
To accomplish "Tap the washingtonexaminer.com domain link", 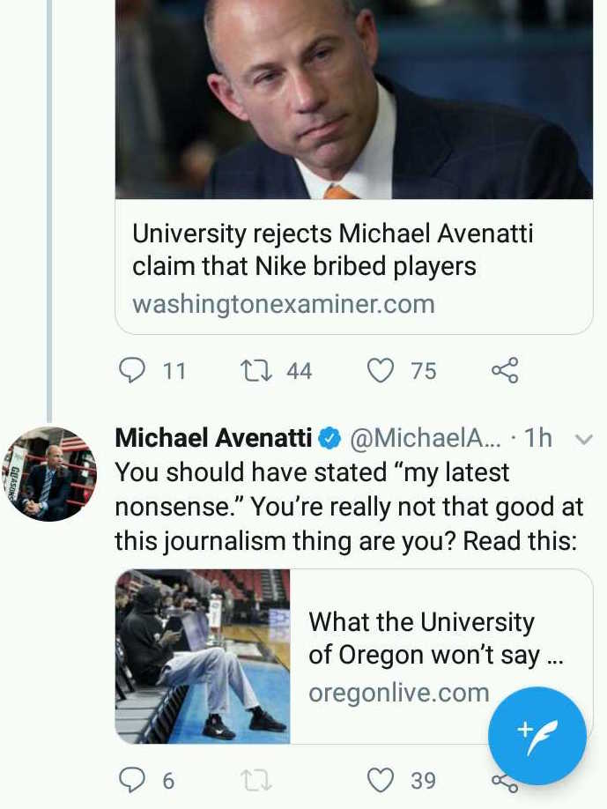I will point(284,304).
